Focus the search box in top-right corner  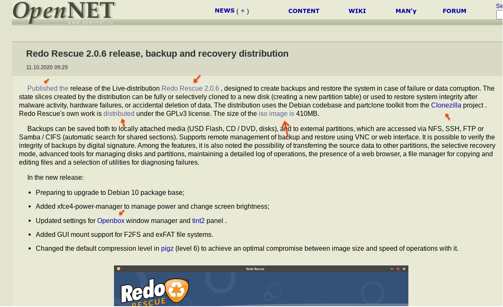pos(500,15)
